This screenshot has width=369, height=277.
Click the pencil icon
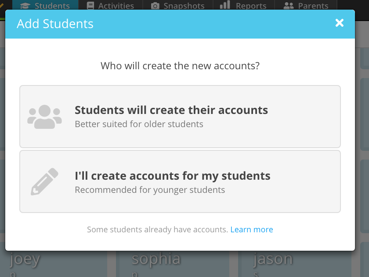tap(44, 181)
